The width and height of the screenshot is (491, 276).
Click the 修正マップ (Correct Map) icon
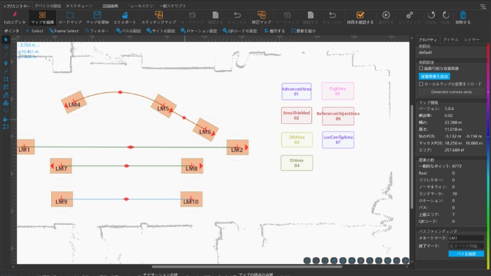261,15
